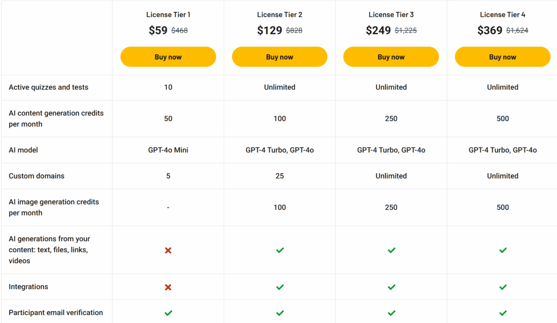Buy License Tier 1 now

[168, 57]
